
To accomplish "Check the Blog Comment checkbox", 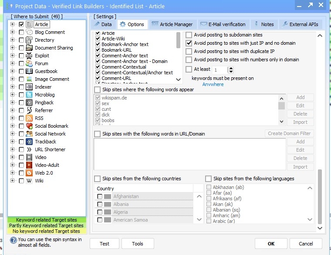I will 21,32.
